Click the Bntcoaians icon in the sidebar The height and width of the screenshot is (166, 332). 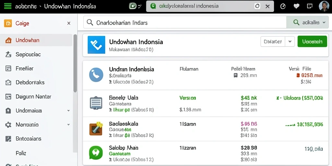[8, 139]
